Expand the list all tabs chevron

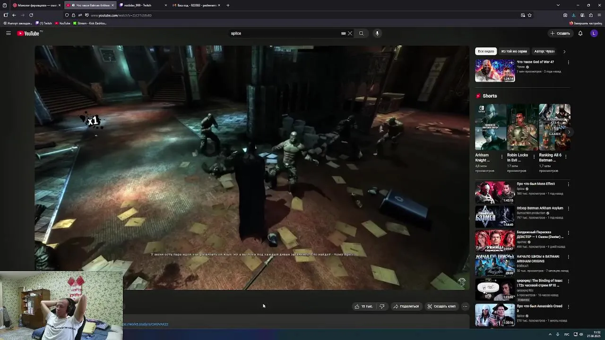coord(558,5)
